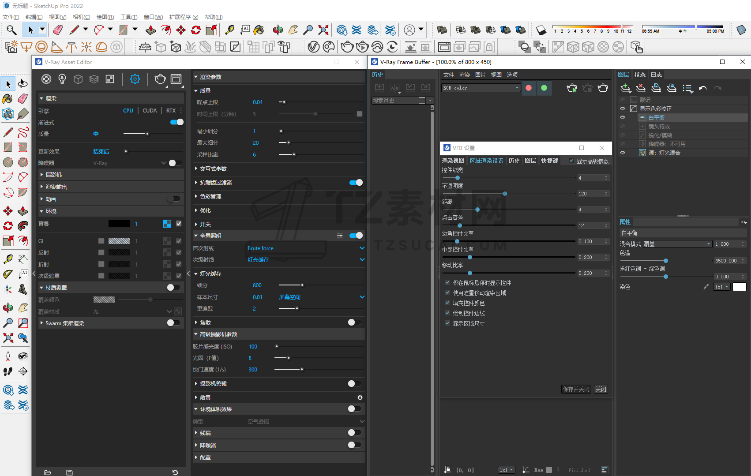Expand the 渲染输出 section
751x476 pixels.
[x=41, y=187]
